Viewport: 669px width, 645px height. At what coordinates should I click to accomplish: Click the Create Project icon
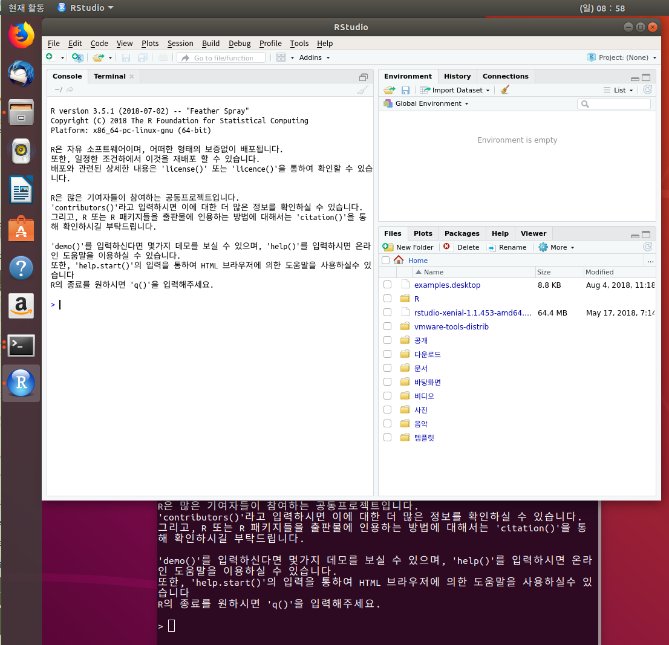coord(77,57)
